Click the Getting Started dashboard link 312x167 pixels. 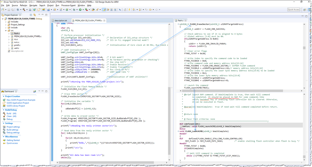click(13, 140)
